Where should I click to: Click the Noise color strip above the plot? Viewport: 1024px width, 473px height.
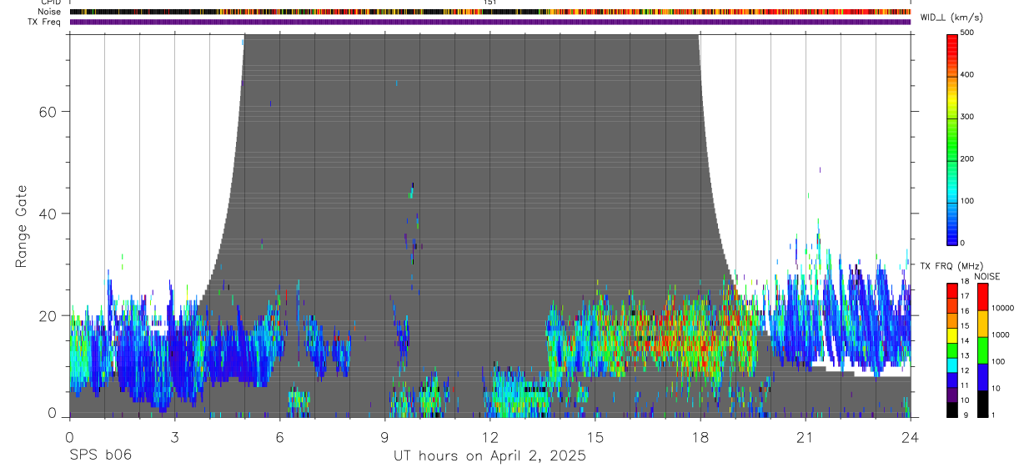point(490,12)
